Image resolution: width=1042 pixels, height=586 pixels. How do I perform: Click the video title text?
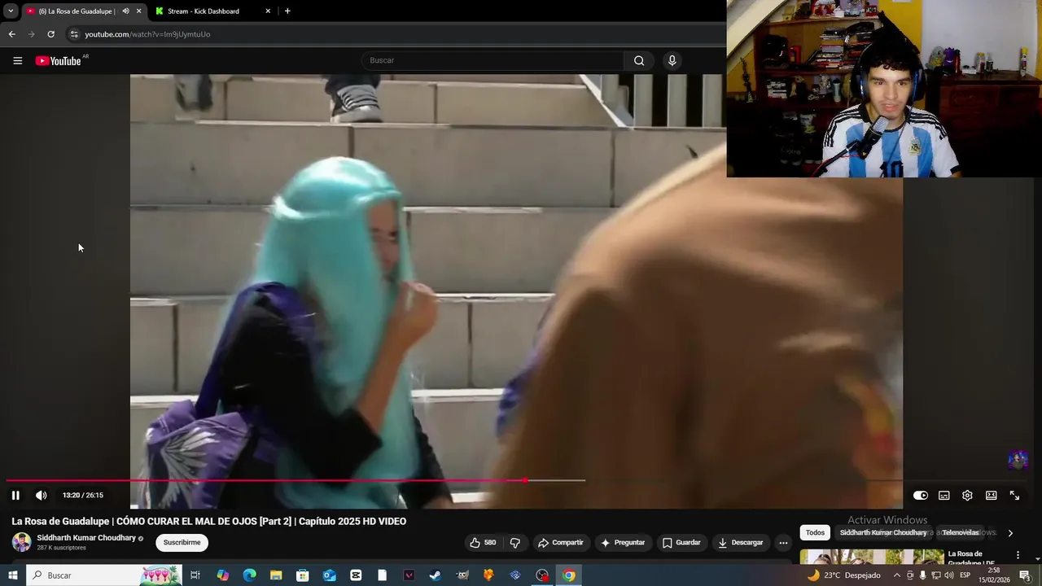coord(208,521)
